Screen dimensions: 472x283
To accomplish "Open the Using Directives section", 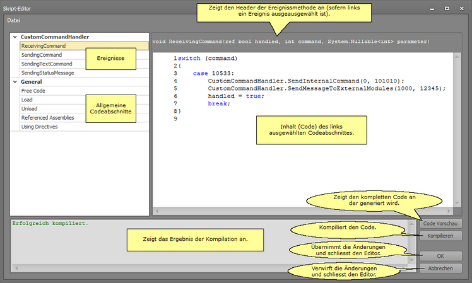I will coord(85,127).
